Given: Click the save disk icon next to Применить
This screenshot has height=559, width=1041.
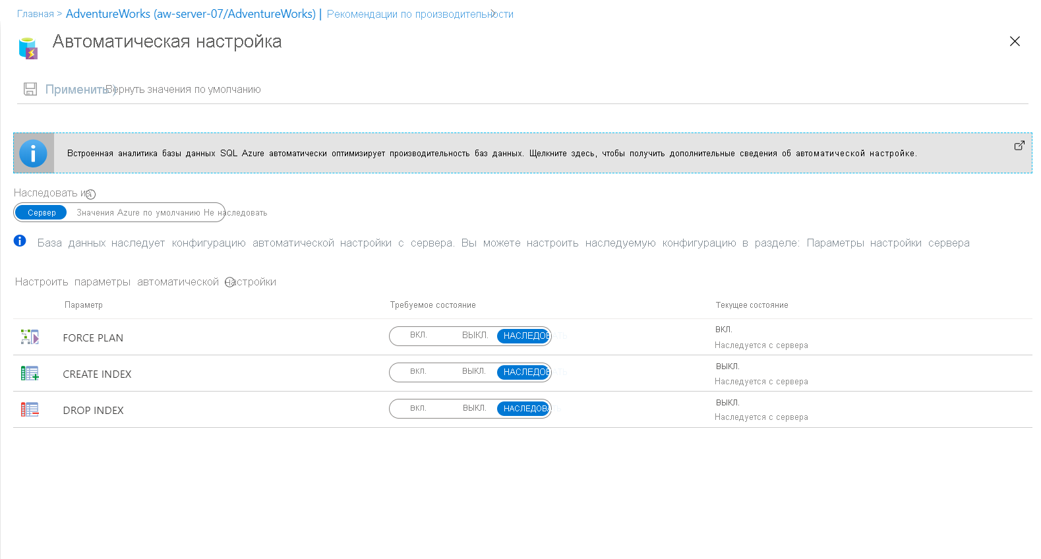Looking at the screenshot, I should click(x=30, y=89).
